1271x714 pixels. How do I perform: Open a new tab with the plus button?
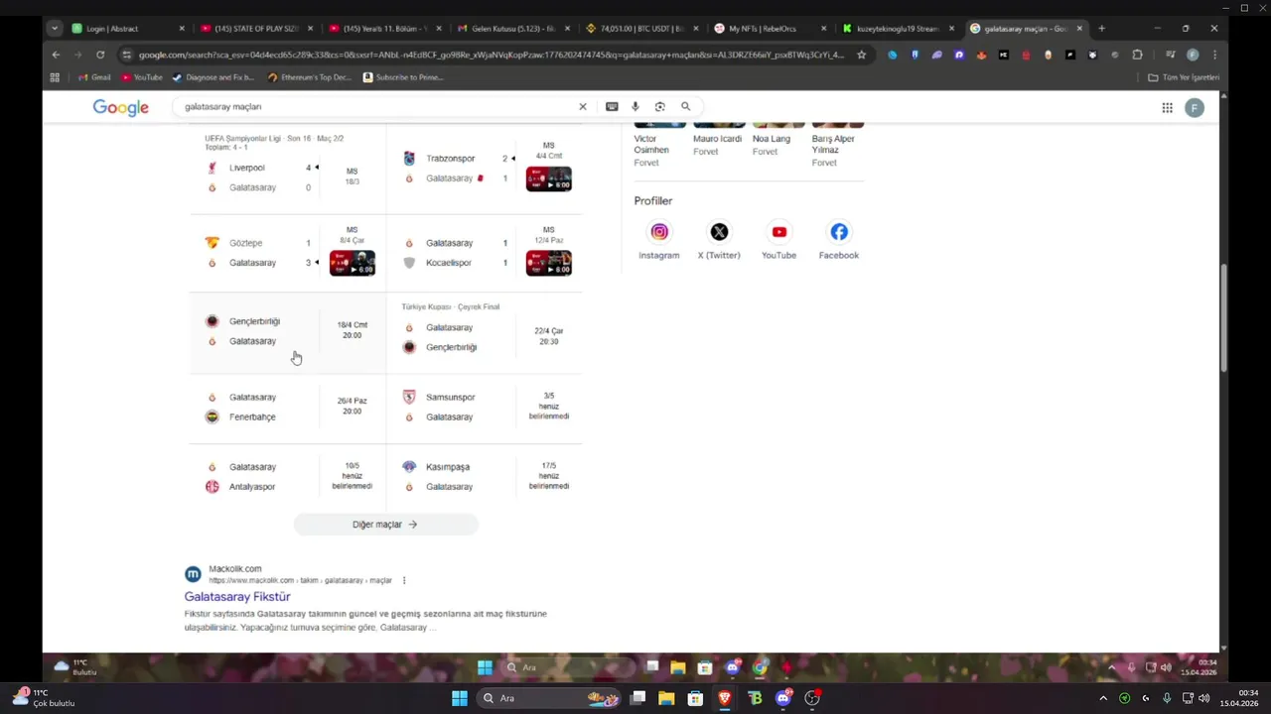(x=1101, y=29)
